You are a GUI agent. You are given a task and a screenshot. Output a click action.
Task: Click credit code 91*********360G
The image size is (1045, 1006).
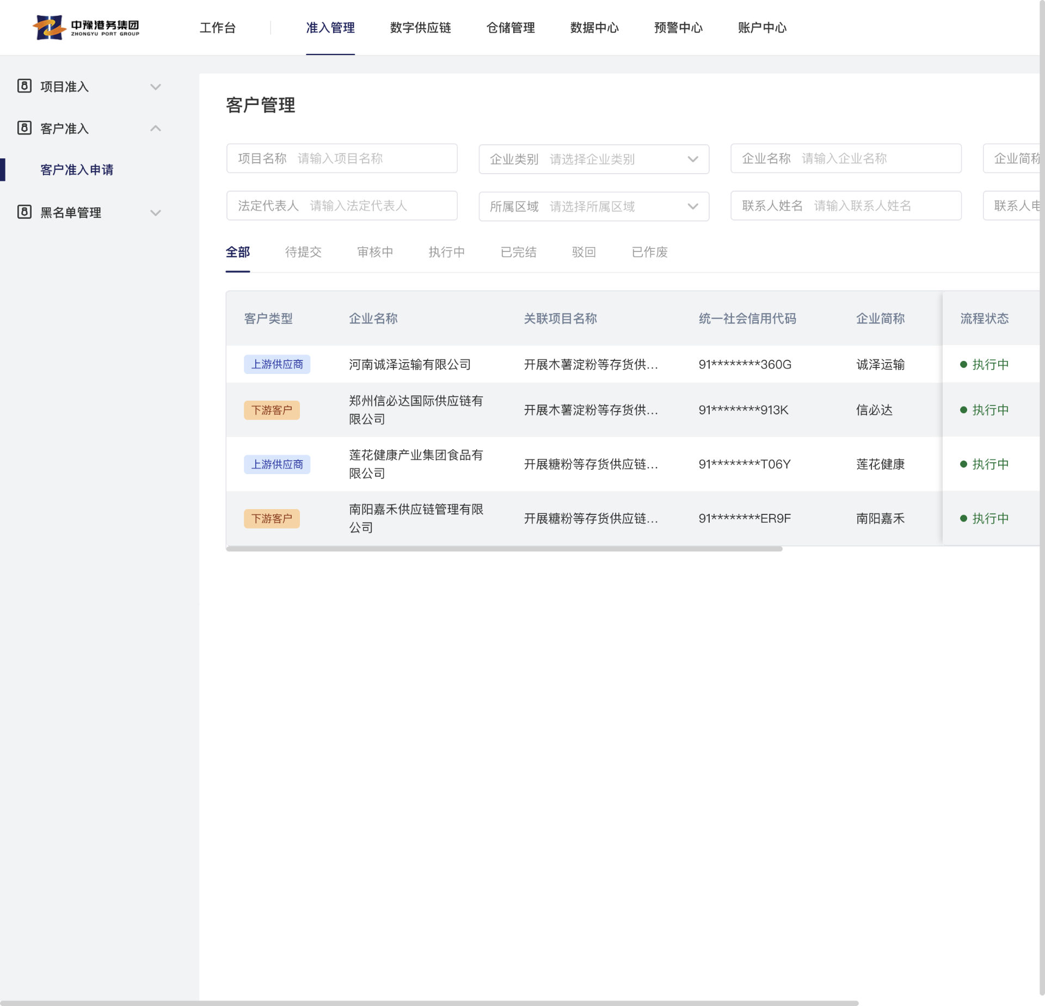click(745, 364)
